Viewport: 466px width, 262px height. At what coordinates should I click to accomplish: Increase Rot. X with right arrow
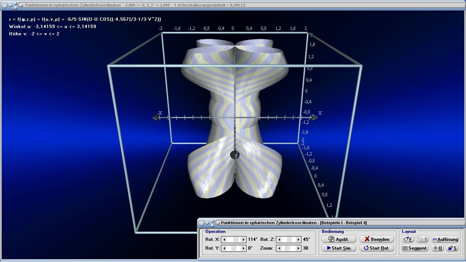(244, 239)
